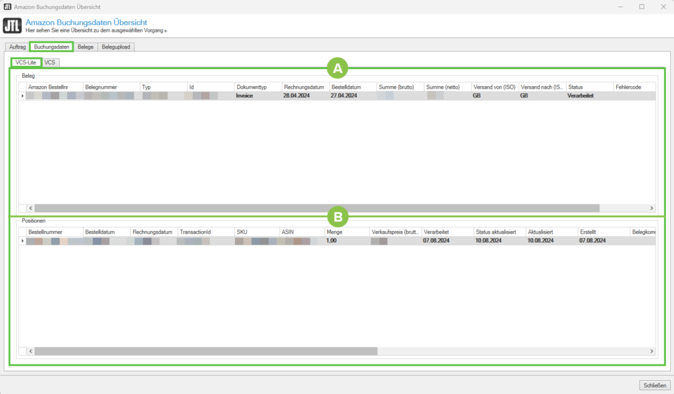Sort Beleg table by Rechnungsdatum column
The width and height of the screenshot is (674, 394).
coord(305,87)
